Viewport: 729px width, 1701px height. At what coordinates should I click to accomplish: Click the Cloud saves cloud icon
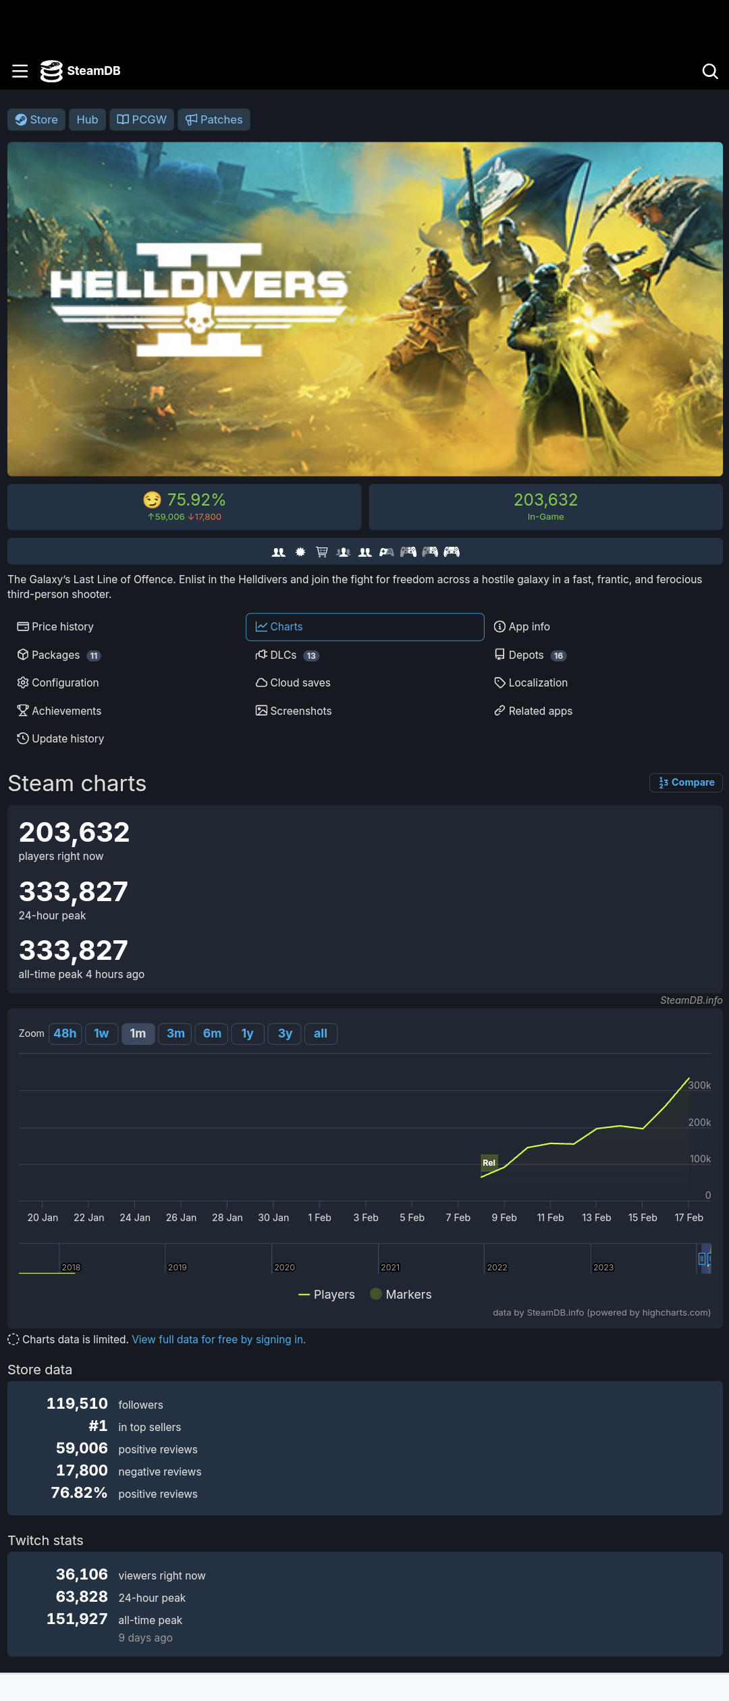[261, 682]
